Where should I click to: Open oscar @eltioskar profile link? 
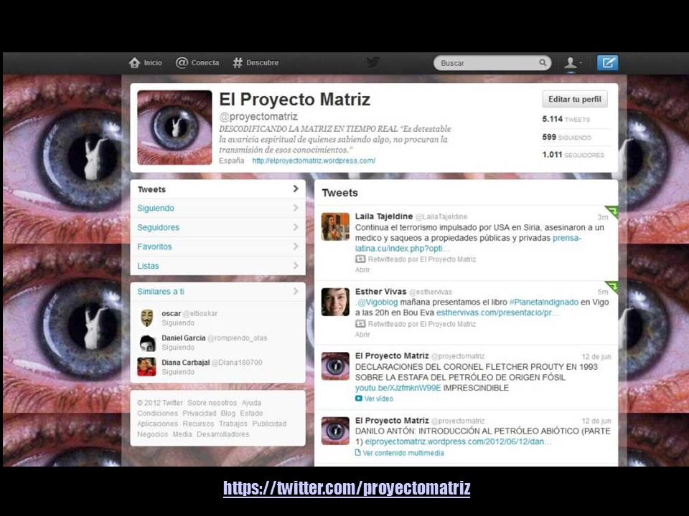[x=189, y=313]
